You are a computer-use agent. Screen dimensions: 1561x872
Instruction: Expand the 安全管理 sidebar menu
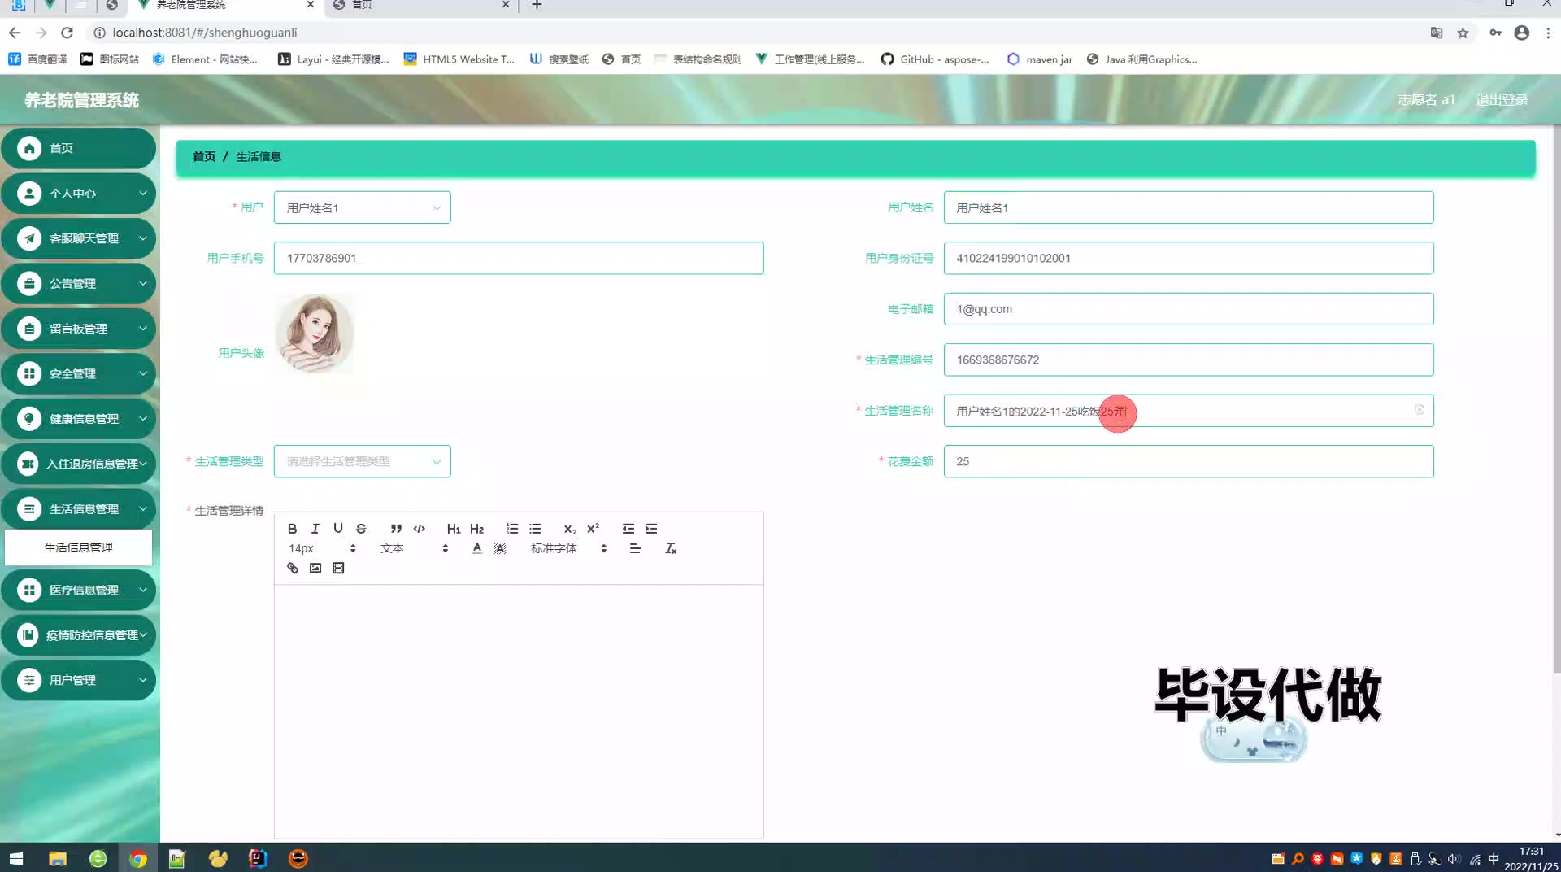[x=78, y=373]
